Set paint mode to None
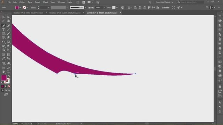The height and width of the screenshot is (125, 223). pos(9,86)
